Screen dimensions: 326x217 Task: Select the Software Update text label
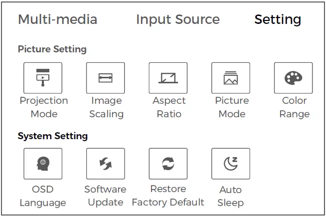pos(105,196)
